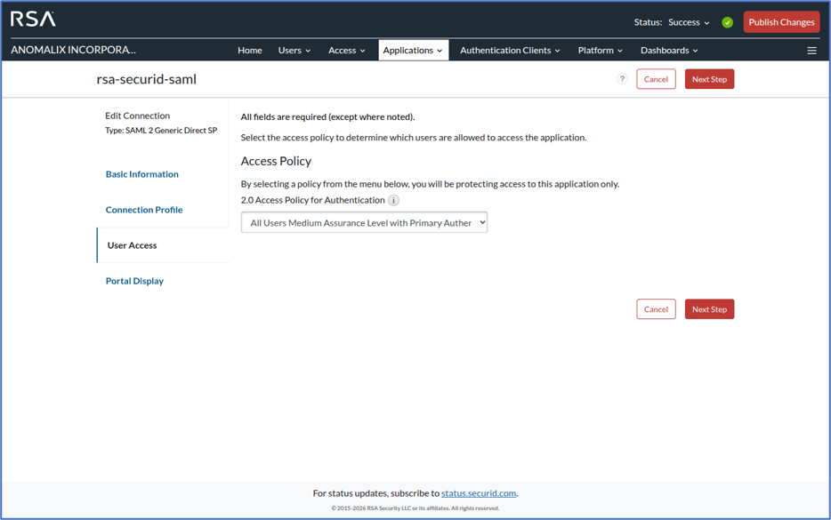
Task: Open the Dashboards menu
Action: (x=669, y=51)
